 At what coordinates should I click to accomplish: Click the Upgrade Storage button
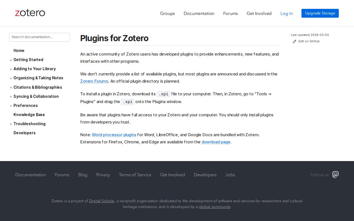pyautogui.click(x=320, y=13)
